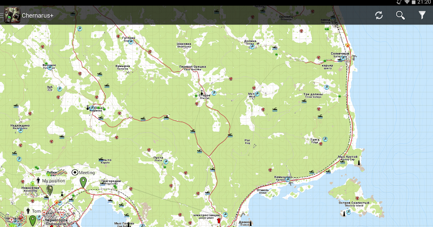Tap the Tom player label
Viewport: 433px width, 227px height.
[x=36, y=211]
